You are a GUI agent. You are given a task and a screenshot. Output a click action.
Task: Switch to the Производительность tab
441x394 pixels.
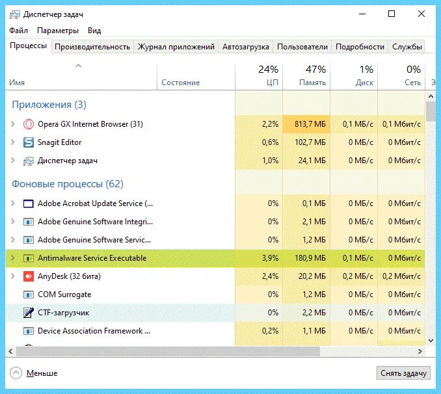pos(92,47)
